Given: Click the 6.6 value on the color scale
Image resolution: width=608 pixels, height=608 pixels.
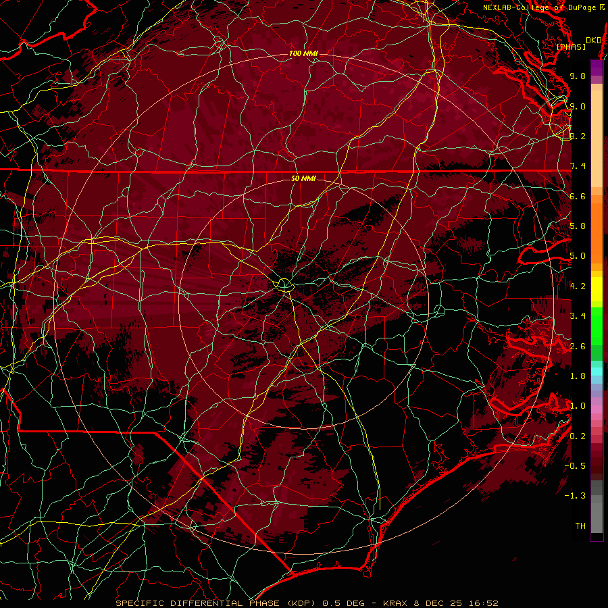Looking at the screenshot, I should point(578,196).
